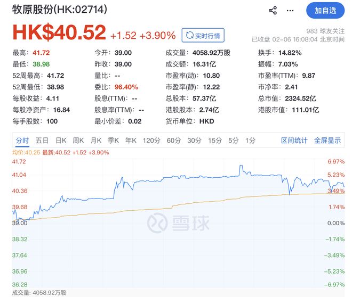Click the price HK$40.52
This screenshot has height=297, width=352.
click(59, 32)
